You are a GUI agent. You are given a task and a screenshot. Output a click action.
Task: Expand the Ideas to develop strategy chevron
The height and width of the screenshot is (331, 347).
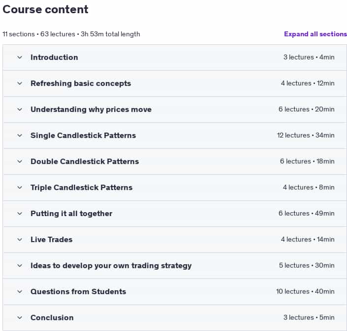coord(20,265)
